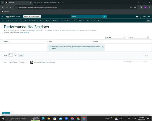Open the messages envelope icon

coord(137,16)
